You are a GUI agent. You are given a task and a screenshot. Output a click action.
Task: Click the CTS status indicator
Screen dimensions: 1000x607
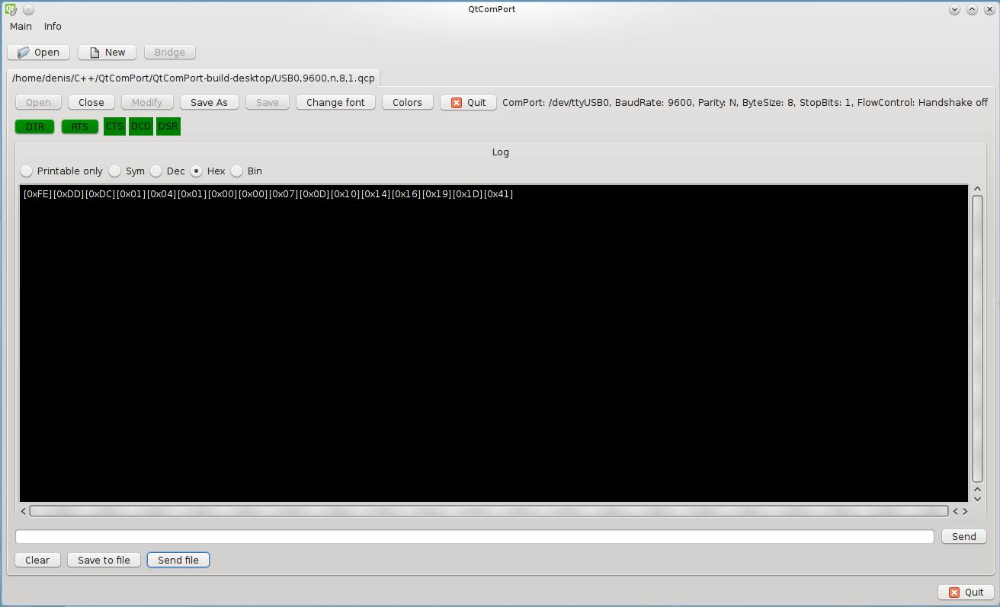click(x=114, y=126)
